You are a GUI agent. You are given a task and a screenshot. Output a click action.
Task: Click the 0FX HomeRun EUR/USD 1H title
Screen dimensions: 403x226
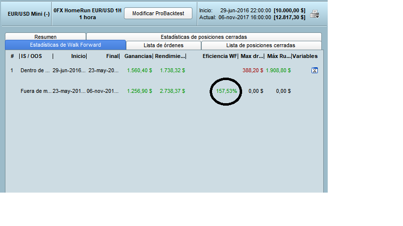[88, 10]
